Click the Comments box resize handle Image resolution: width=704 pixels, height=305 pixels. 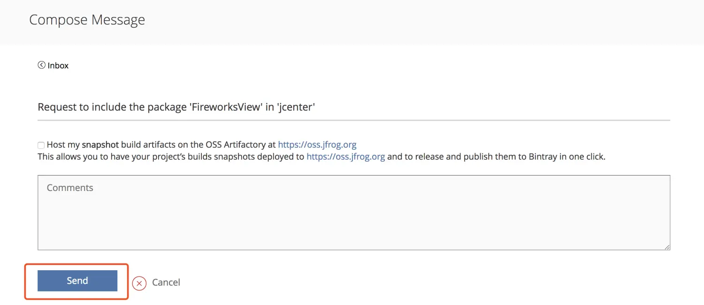(x=667, y=247)
